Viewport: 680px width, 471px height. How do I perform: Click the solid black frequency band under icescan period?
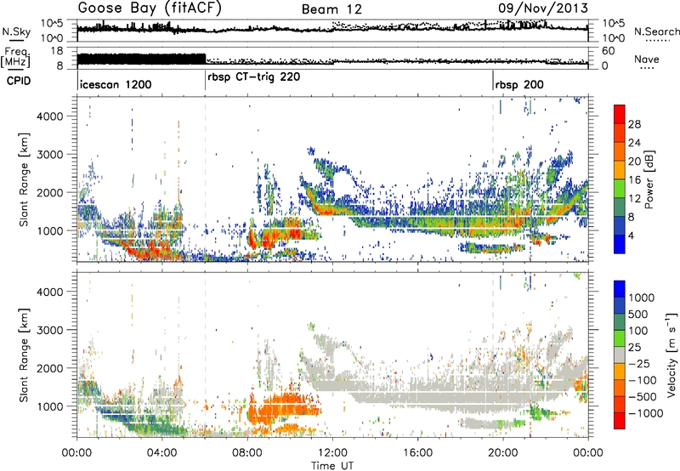(141, 60)
